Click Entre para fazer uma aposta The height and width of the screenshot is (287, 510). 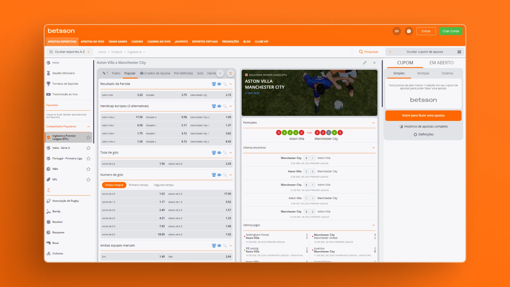pyautogui.click(x=423, y=116)
